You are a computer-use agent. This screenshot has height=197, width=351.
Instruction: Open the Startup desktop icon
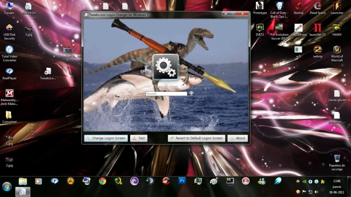tap(299, 8)
